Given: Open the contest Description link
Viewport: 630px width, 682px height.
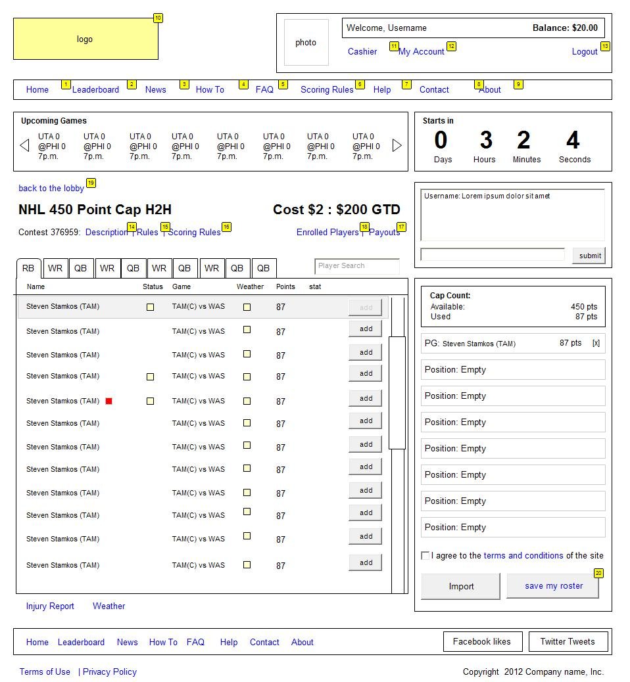Looking at the screenshot, I should coord(107,233).
